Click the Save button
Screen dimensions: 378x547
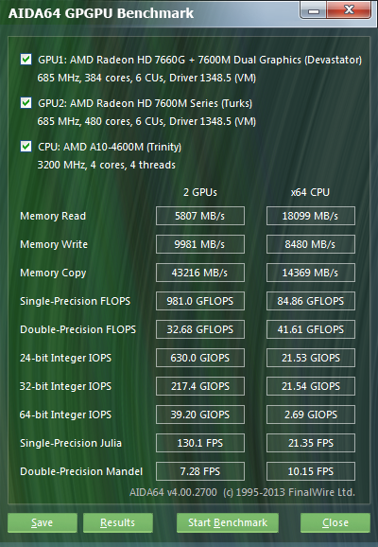point(43,522)
